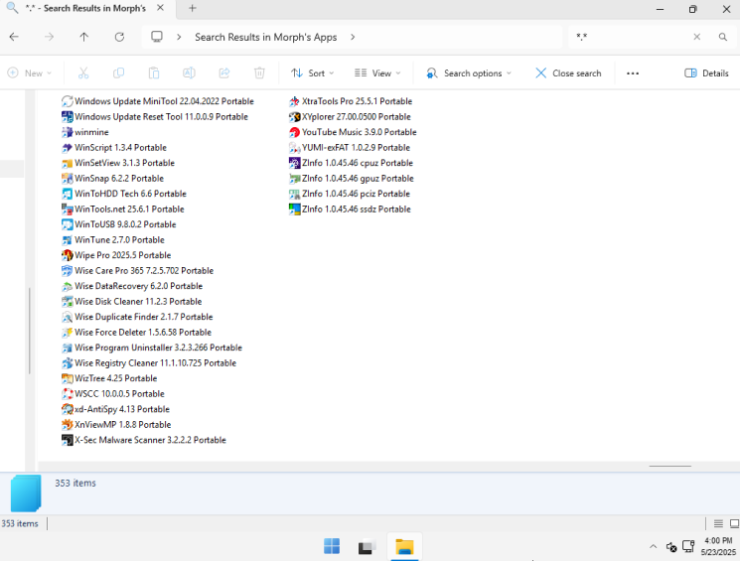
Task: Select the WinToUSB 9.8.0.2 icon
Action: pyautogui.click(x=67, y=224)
